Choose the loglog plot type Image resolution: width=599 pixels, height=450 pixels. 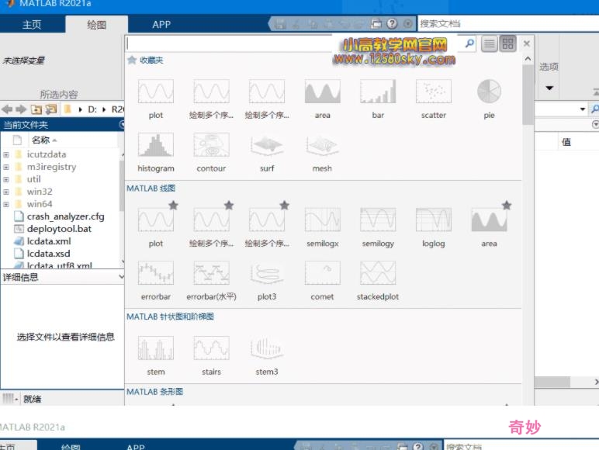point(434,227)
